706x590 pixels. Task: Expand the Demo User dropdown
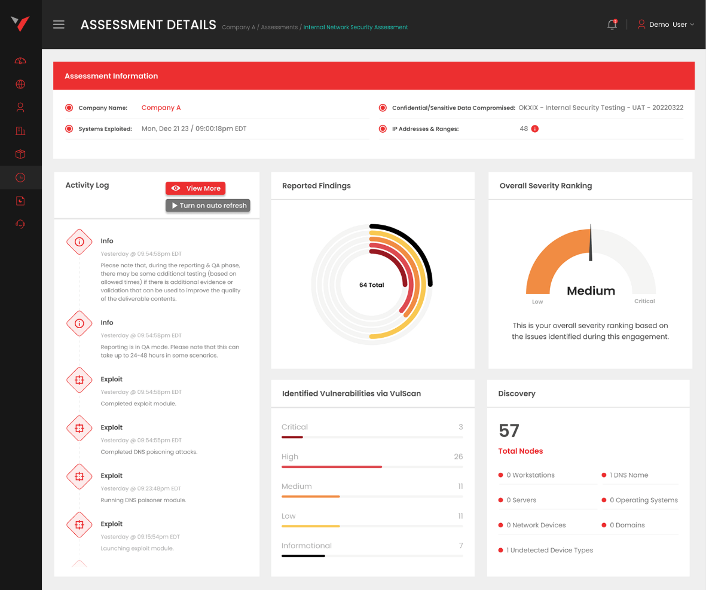pos(665,25)
